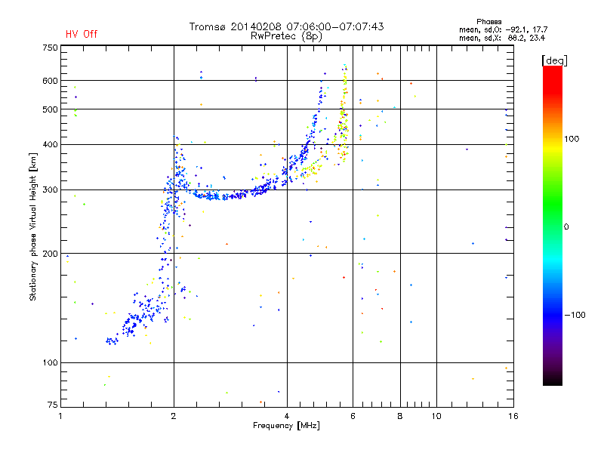Click the y-axis tick label '100'
This screenshot has width=604, height=453.
[x=50, y=363]
